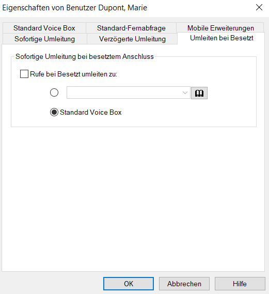
Task: Close the Eigenschaften von Benutzer dialog
Action: 259,8
